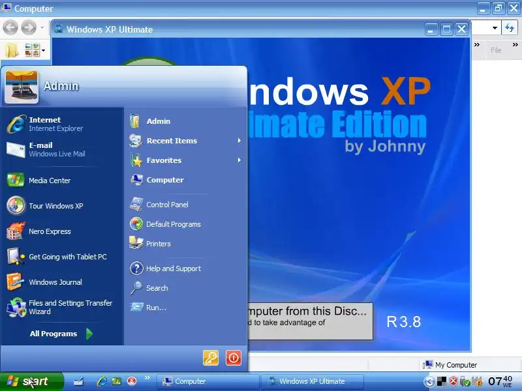Image resolution: width=522 pixels, height=391 pixels.
Task: Open the File menu in Computer window
Action: coord(496,50)
